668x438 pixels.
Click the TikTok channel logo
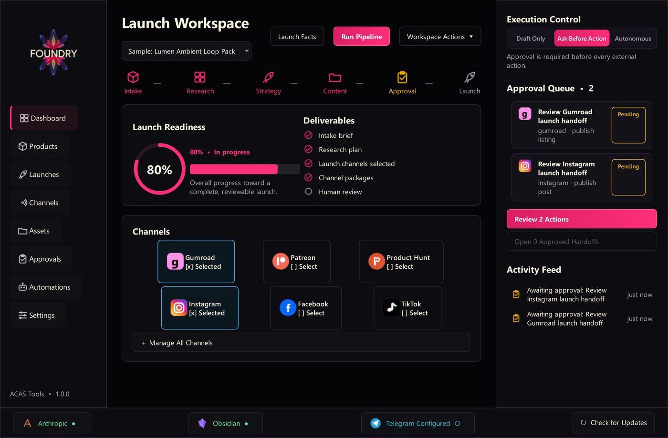[x=391, y=308]
